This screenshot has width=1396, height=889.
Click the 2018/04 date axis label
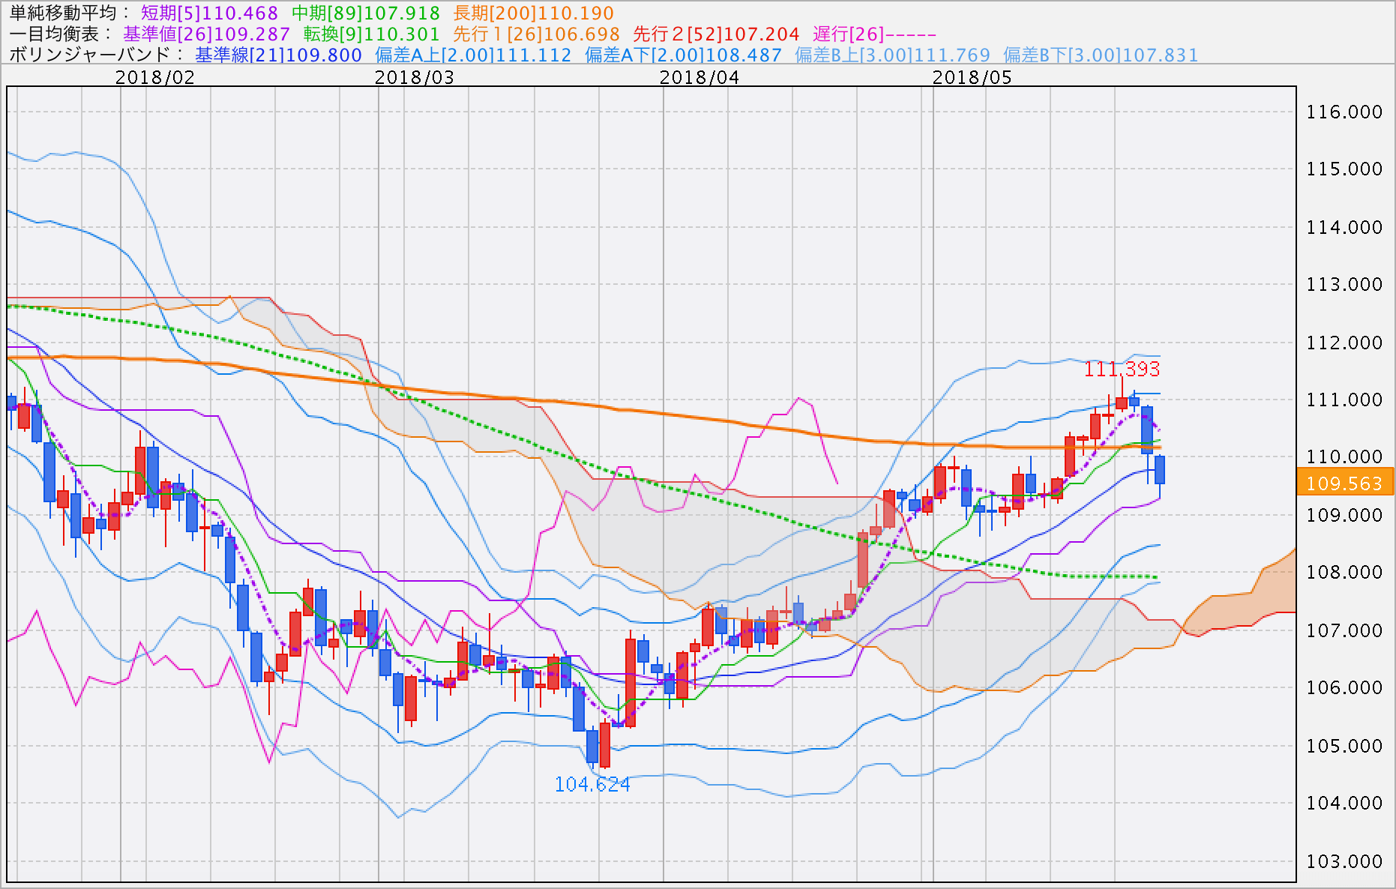[x=699, y=77]
